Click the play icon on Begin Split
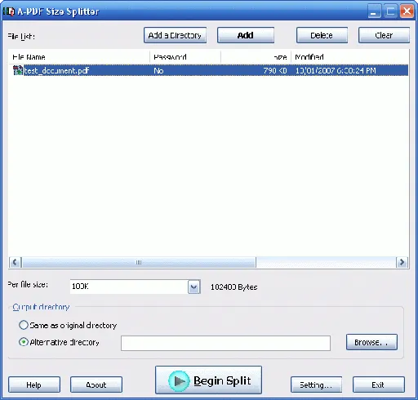 [x=179, y=380]
